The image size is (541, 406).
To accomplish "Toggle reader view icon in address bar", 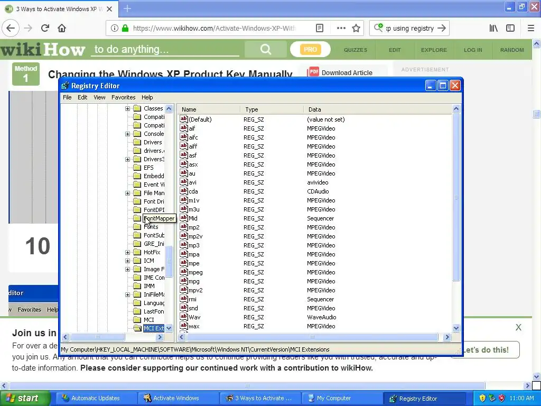I will [x=320, y=28].
